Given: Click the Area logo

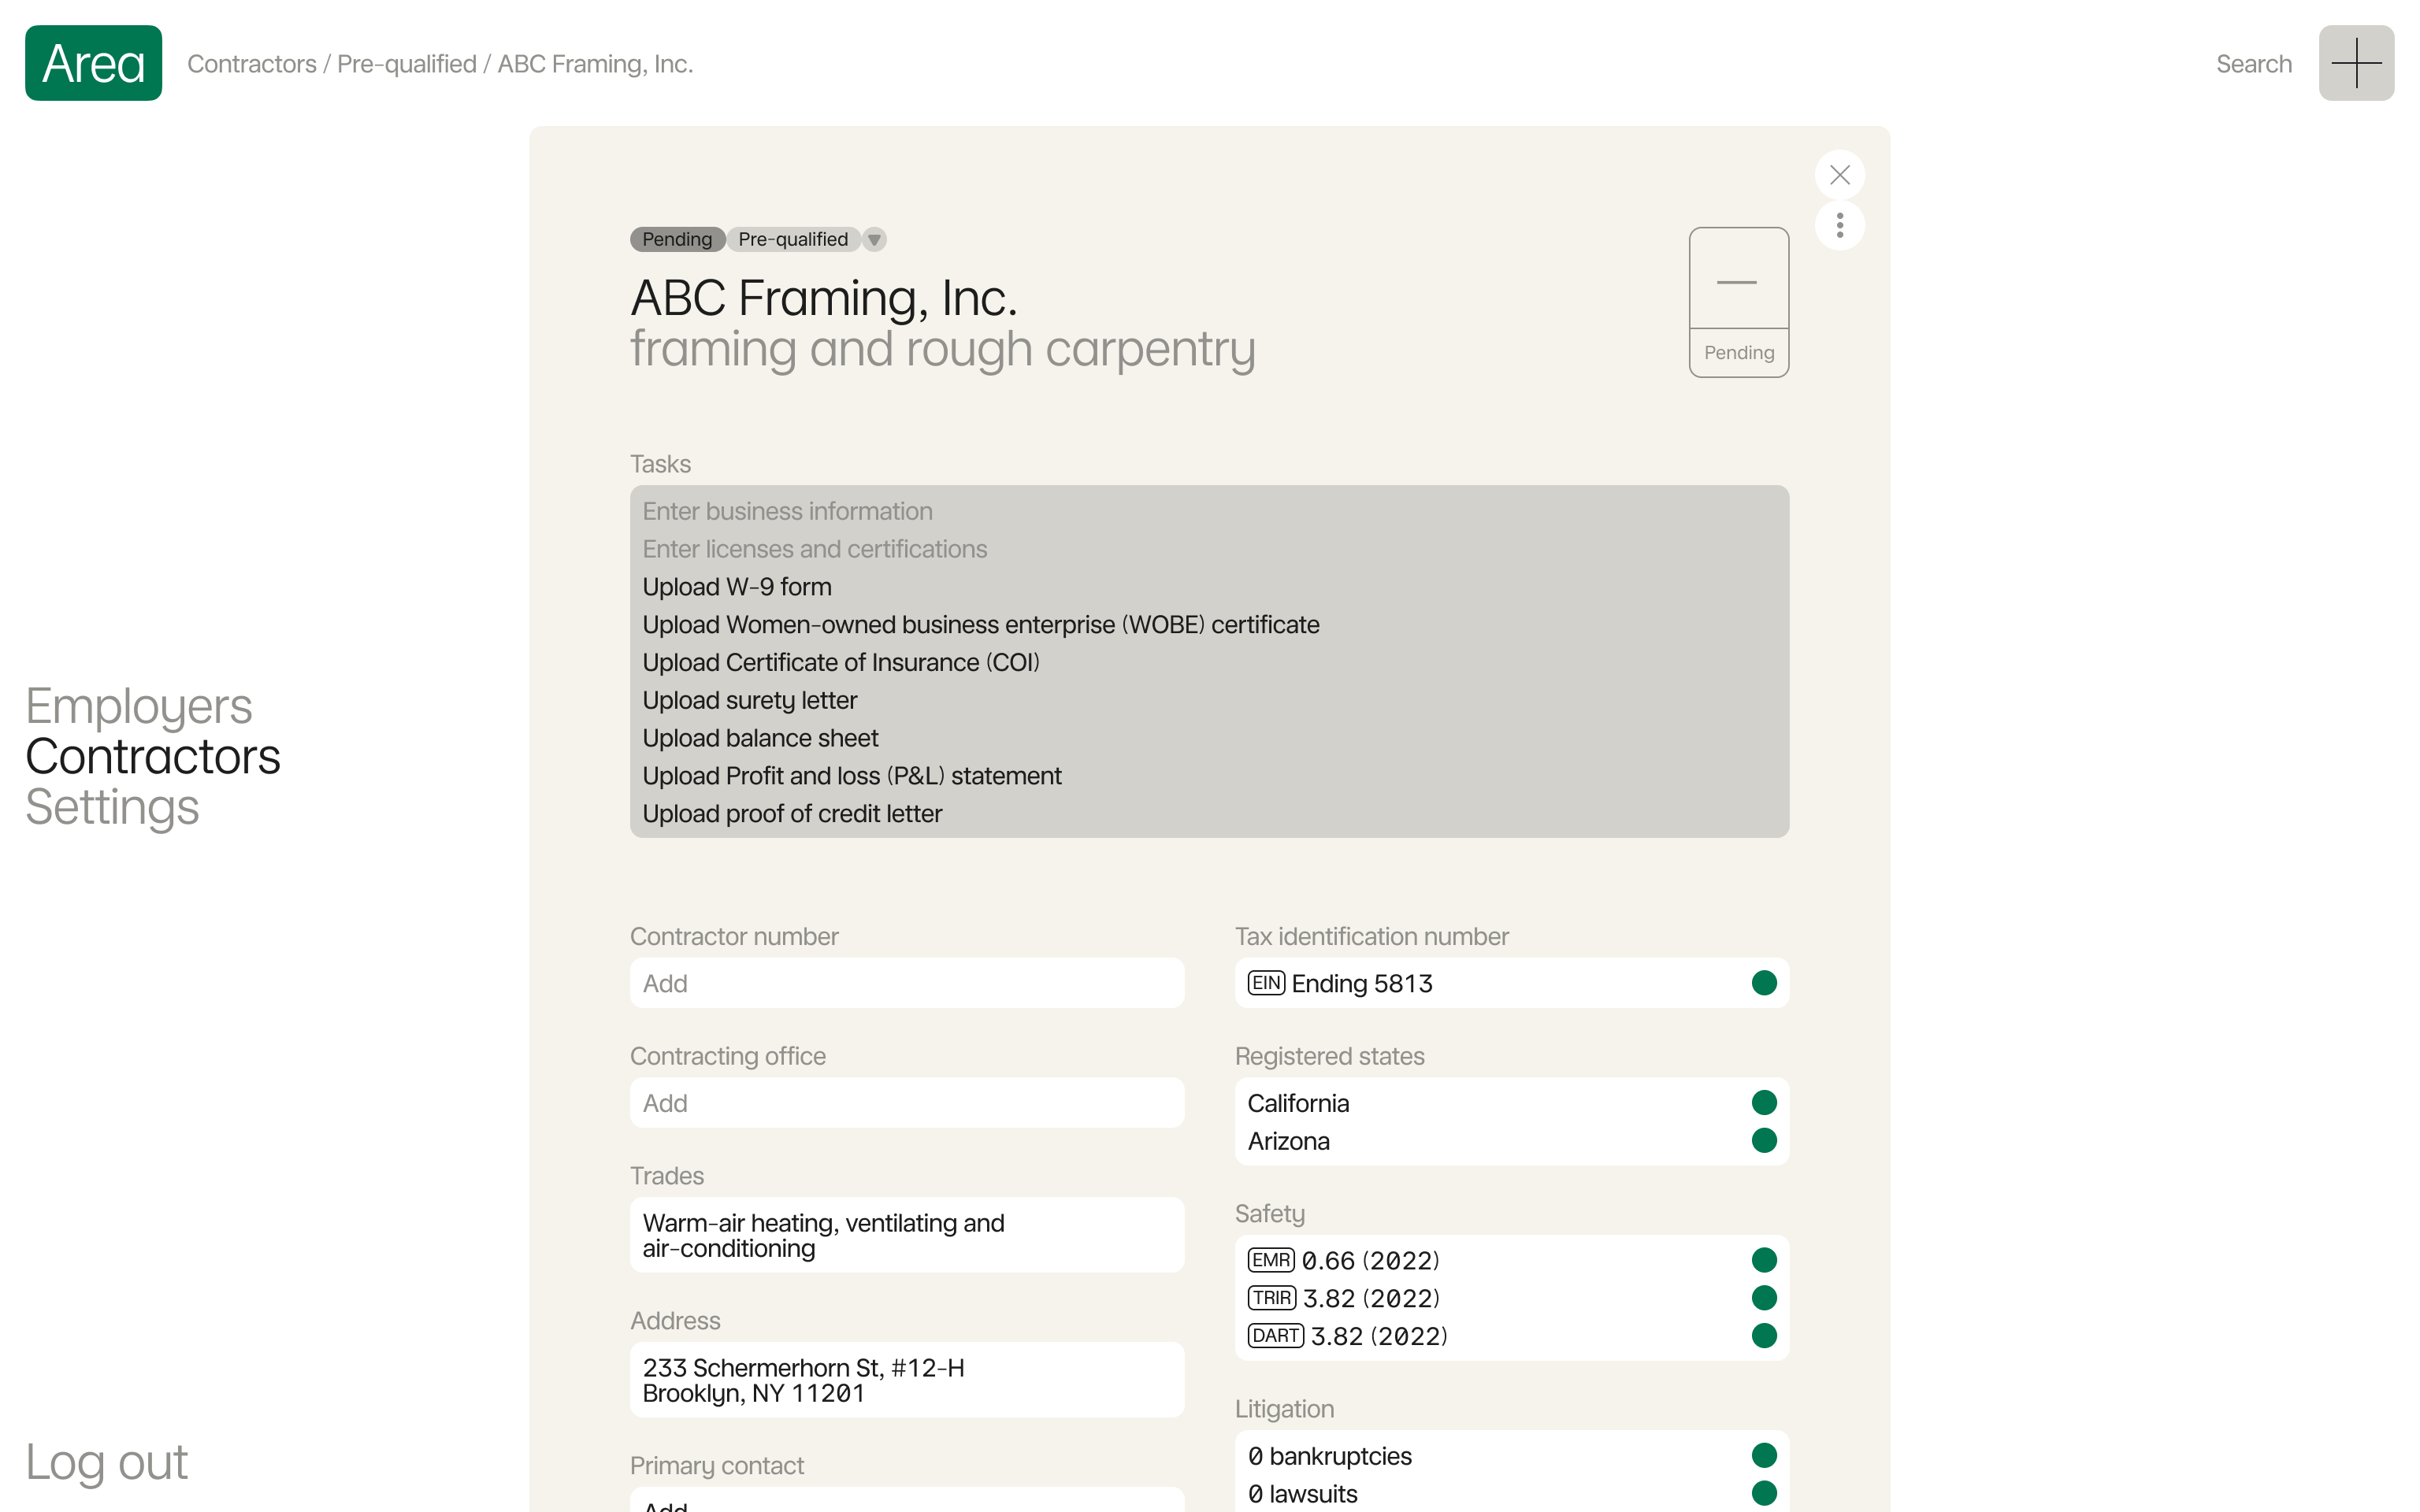Looking at the screenshot, I should 93,63.
